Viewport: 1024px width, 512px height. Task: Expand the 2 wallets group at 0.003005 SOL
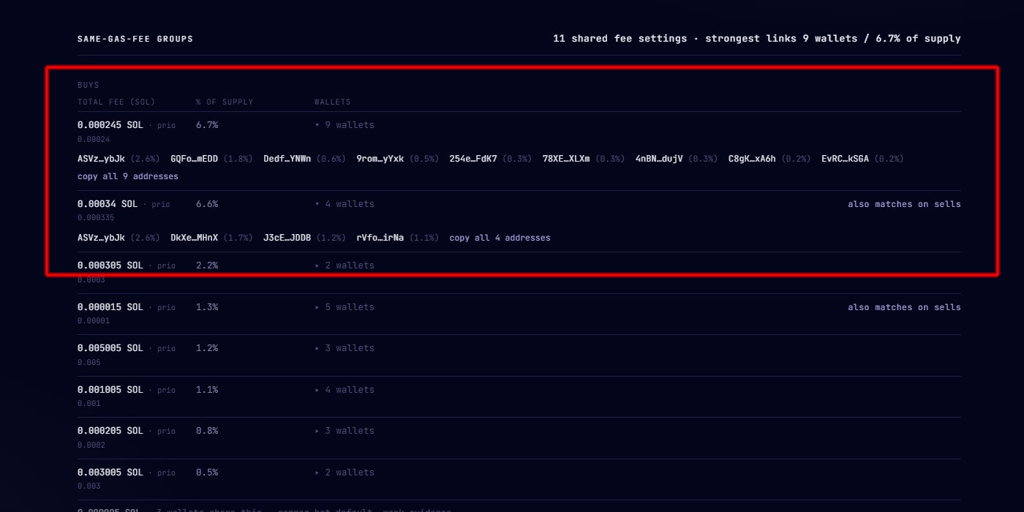pos(344,473)
